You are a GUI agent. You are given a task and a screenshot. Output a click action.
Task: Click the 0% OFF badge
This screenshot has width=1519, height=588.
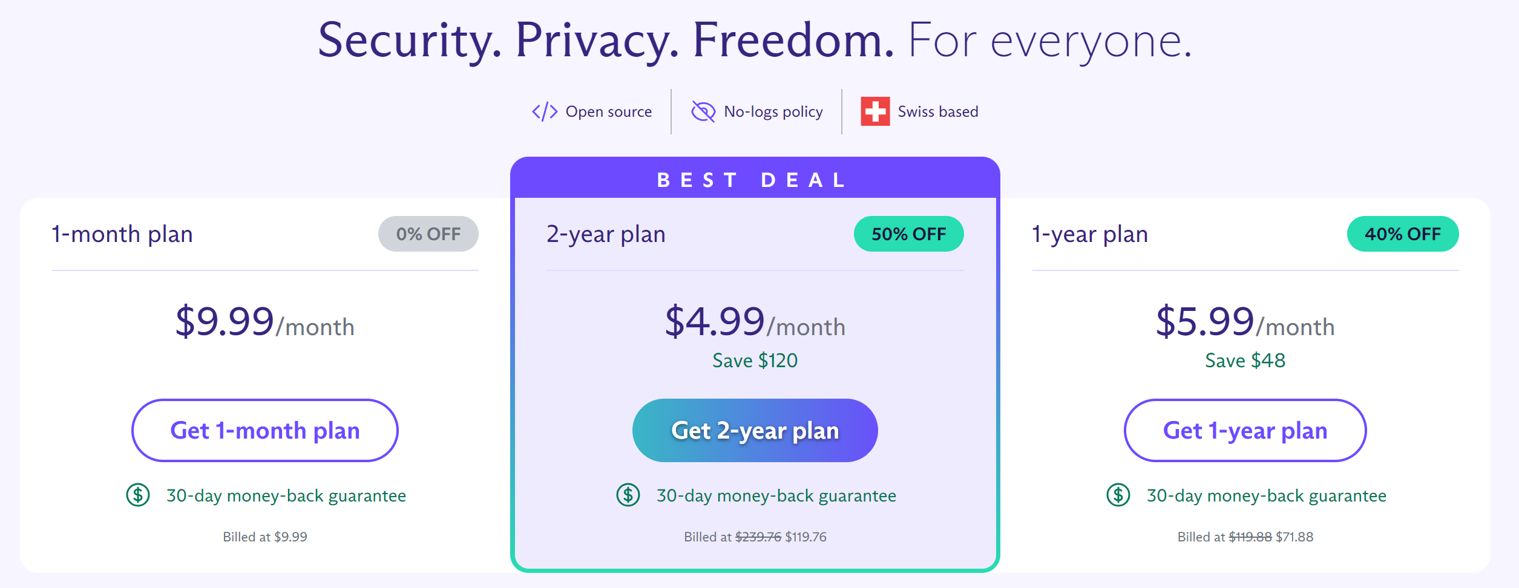pos(428,234)
